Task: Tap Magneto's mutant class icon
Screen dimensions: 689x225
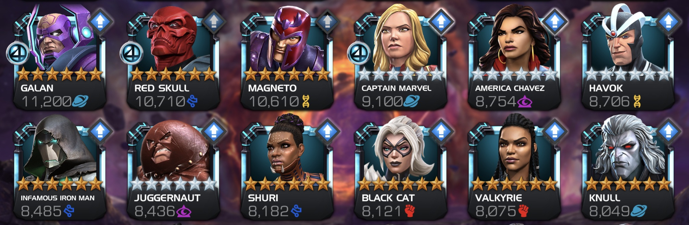Action: pos(306,101)
